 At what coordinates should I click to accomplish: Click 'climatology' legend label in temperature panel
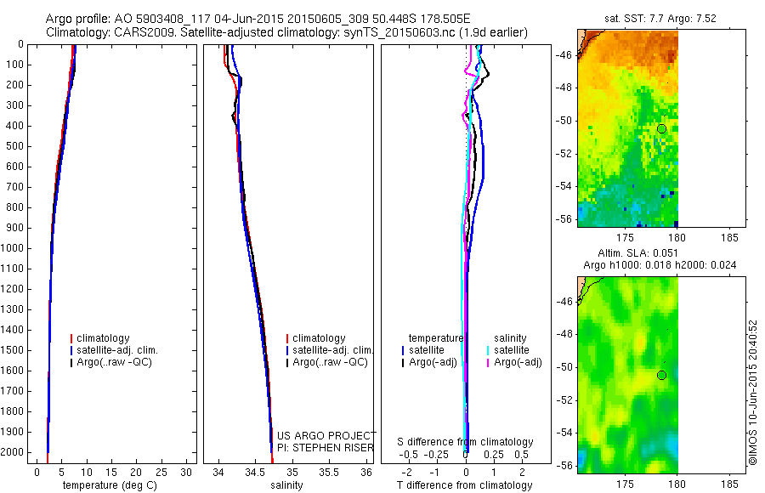click(103, 338)
